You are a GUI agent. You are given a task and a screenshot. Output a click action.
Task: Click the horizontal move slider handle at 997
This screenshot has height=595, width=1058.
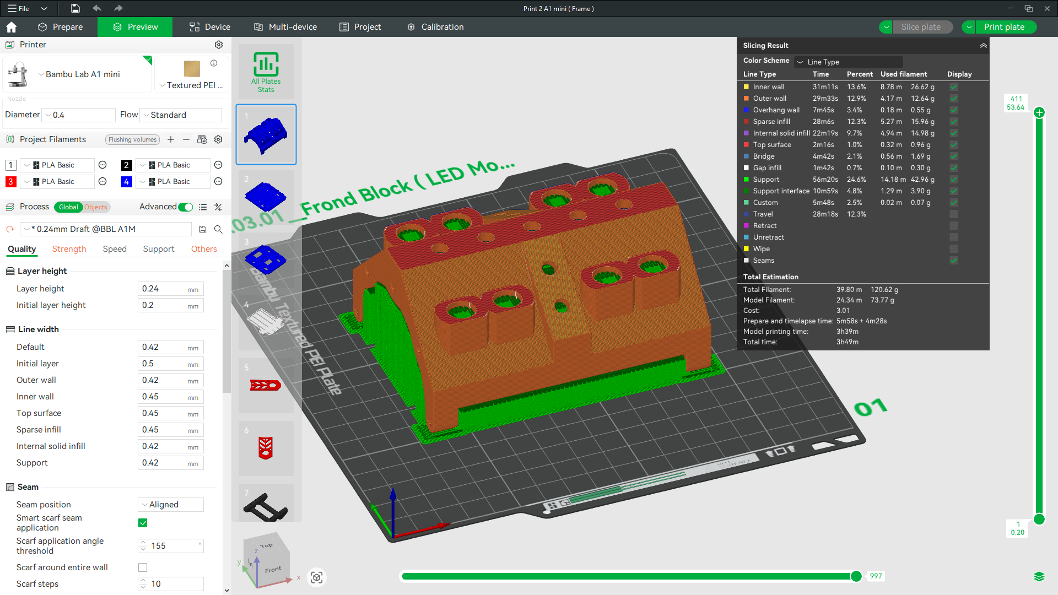856,576
